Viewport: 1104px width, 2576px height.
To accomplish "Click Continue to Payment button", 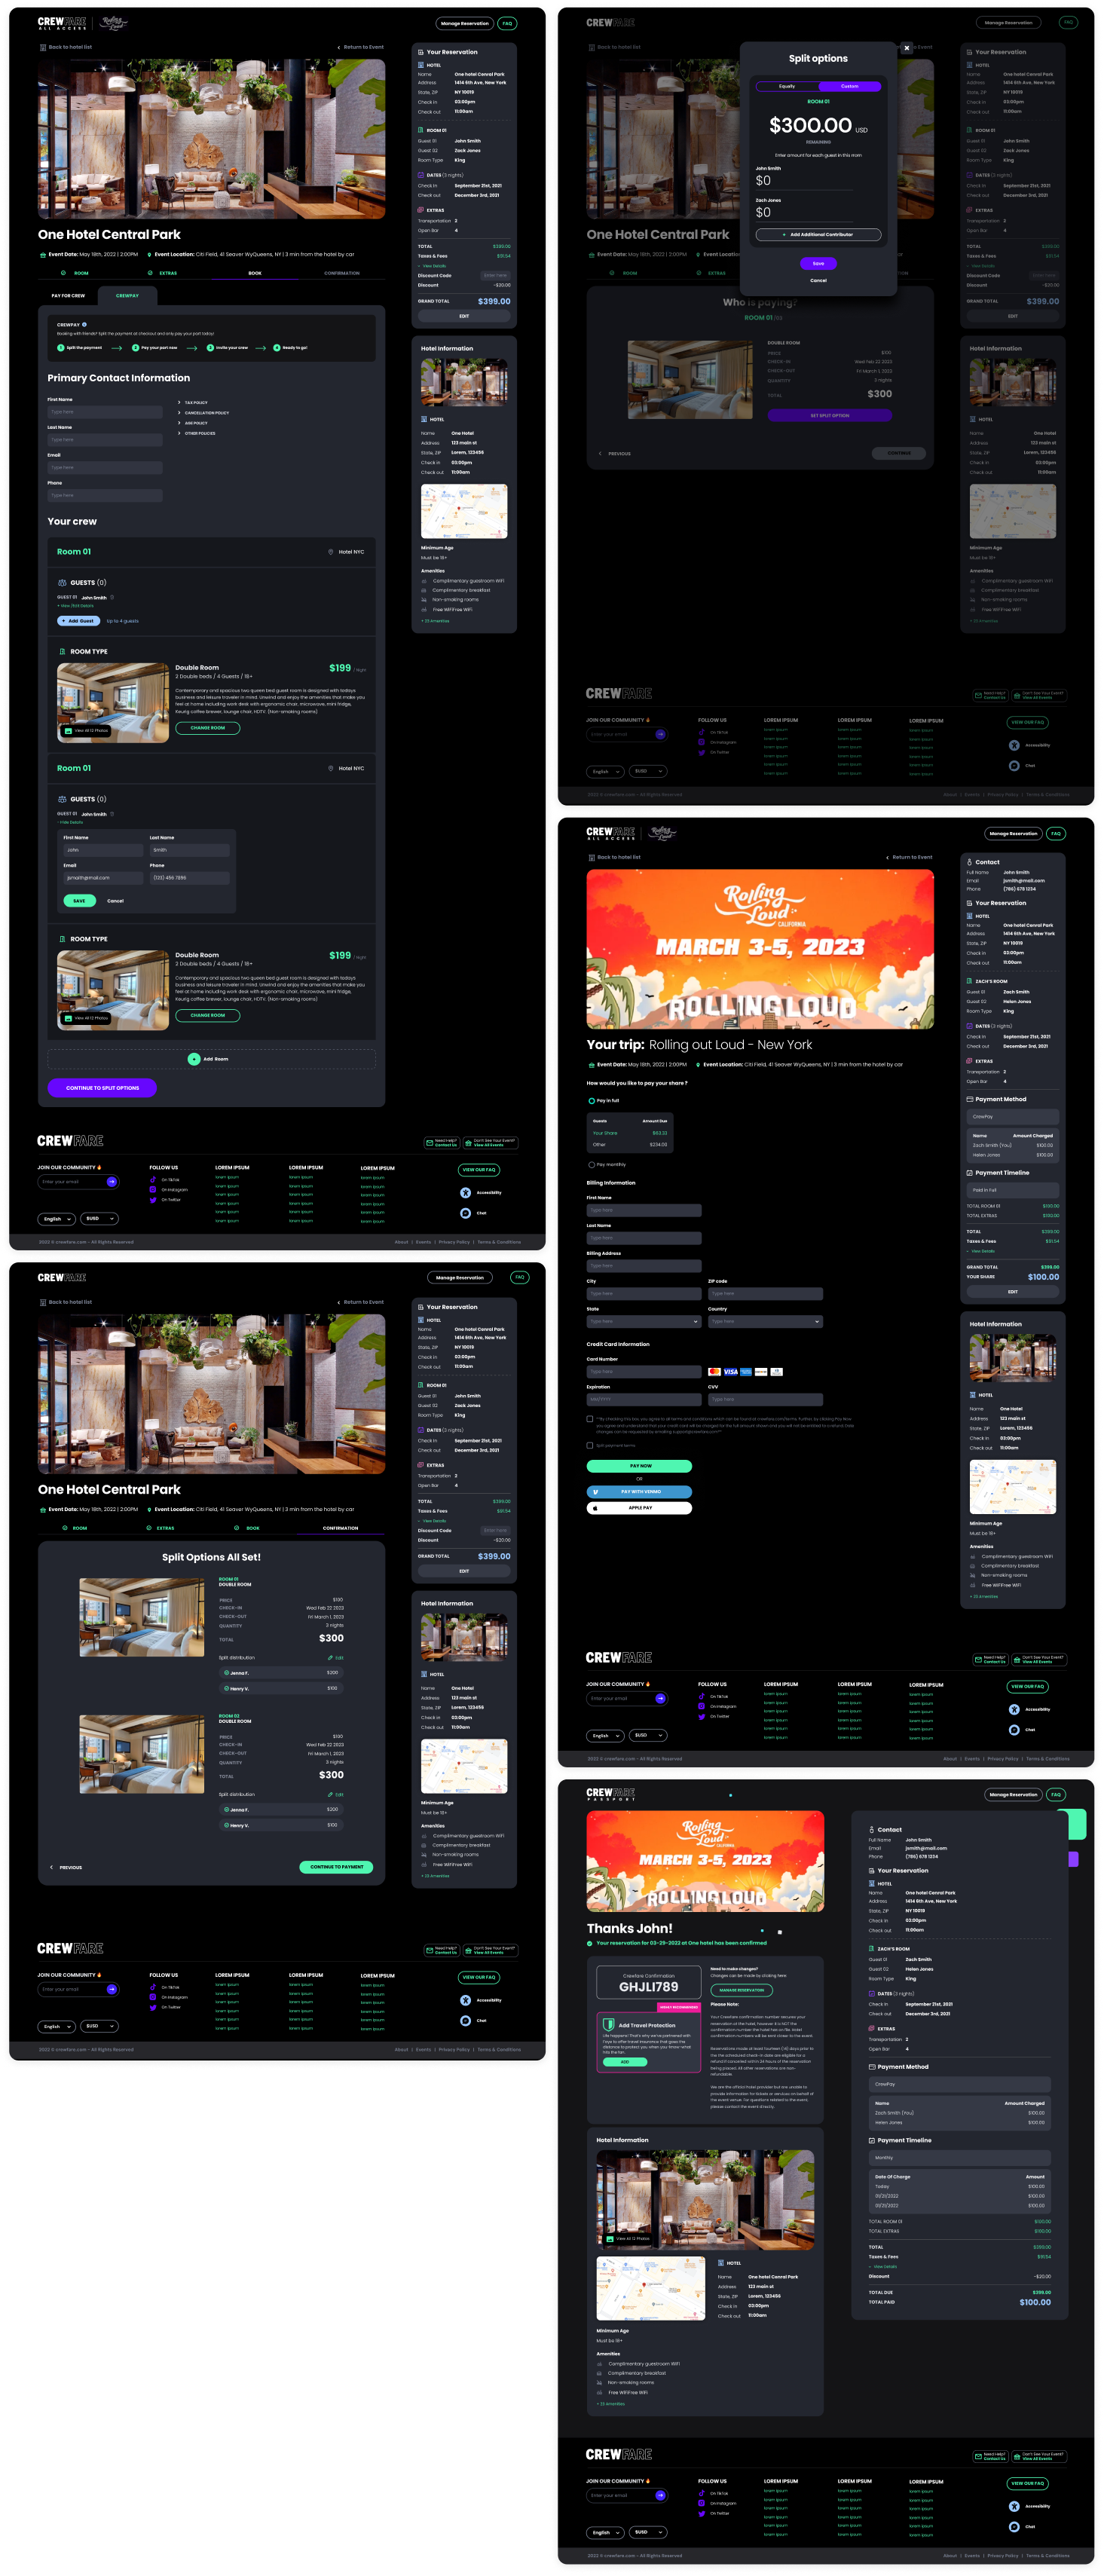I will 336,1866.
